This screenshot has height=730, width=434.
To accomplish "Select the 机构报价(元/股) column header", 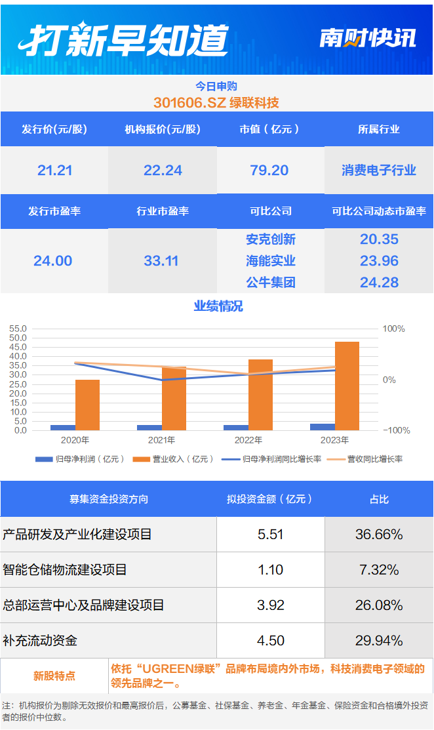I will point(163,129).
